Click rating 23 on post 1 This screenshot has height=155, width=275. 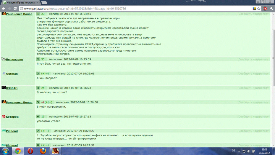[x=43, y=14]
